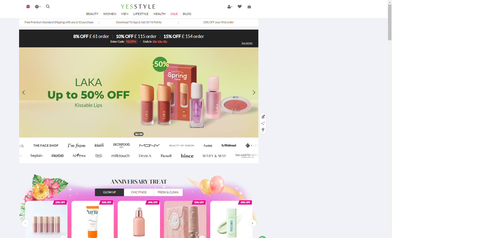Click the YS19TH coupon code
Viewport: 484px width, 238px height.
[131, 42]
